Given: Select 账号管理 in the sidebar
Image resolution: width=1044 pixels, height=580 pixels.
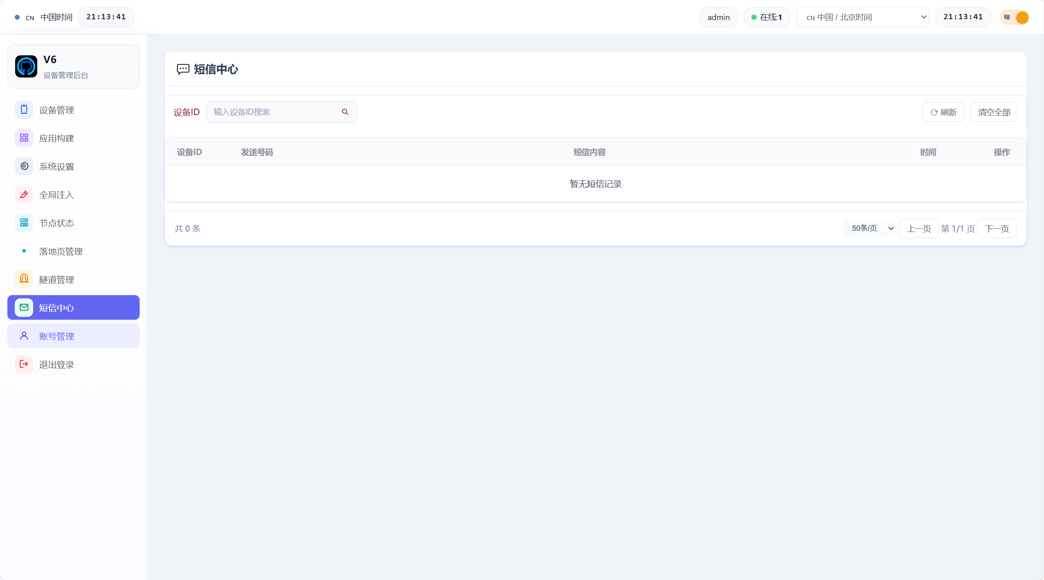Looking at the screenshot, I should (73, 336).
